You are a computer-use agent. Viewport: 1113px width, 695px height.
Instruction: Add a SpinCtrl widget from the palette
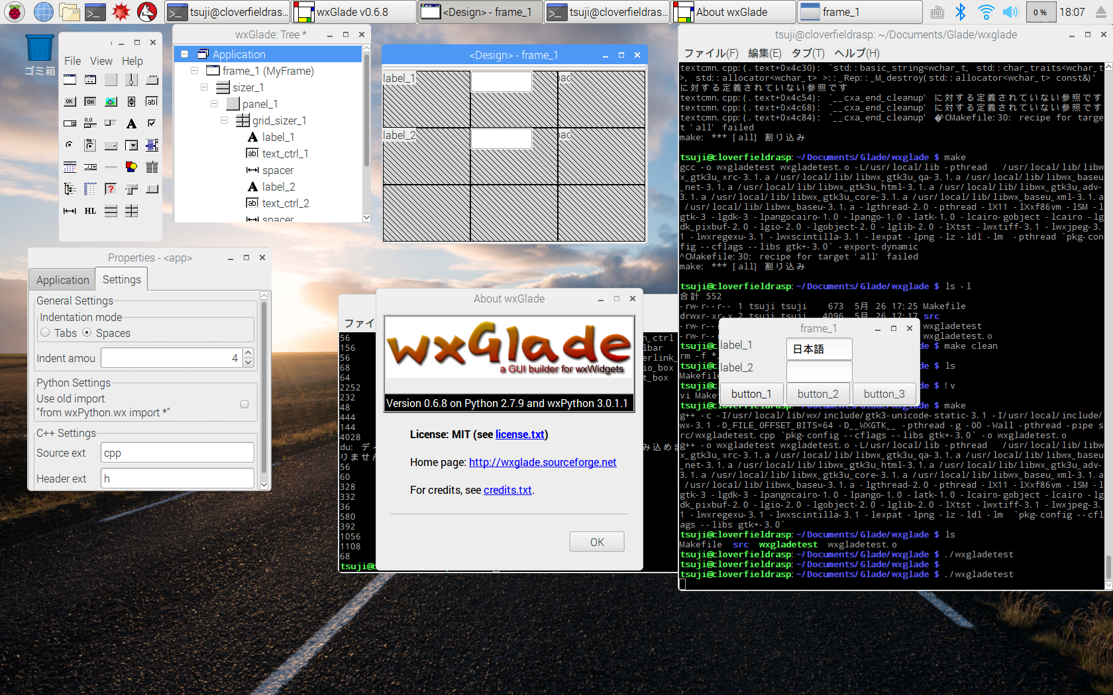[70, 124]
